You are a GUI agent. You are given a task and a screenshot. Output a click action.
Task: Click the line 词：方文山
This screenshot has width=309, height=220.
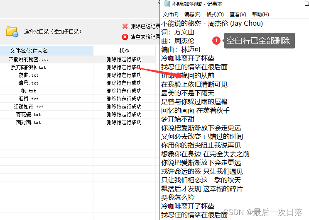178,32
